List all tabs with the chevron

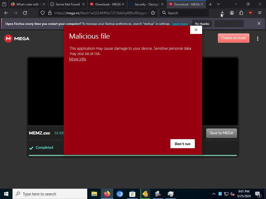218,4
